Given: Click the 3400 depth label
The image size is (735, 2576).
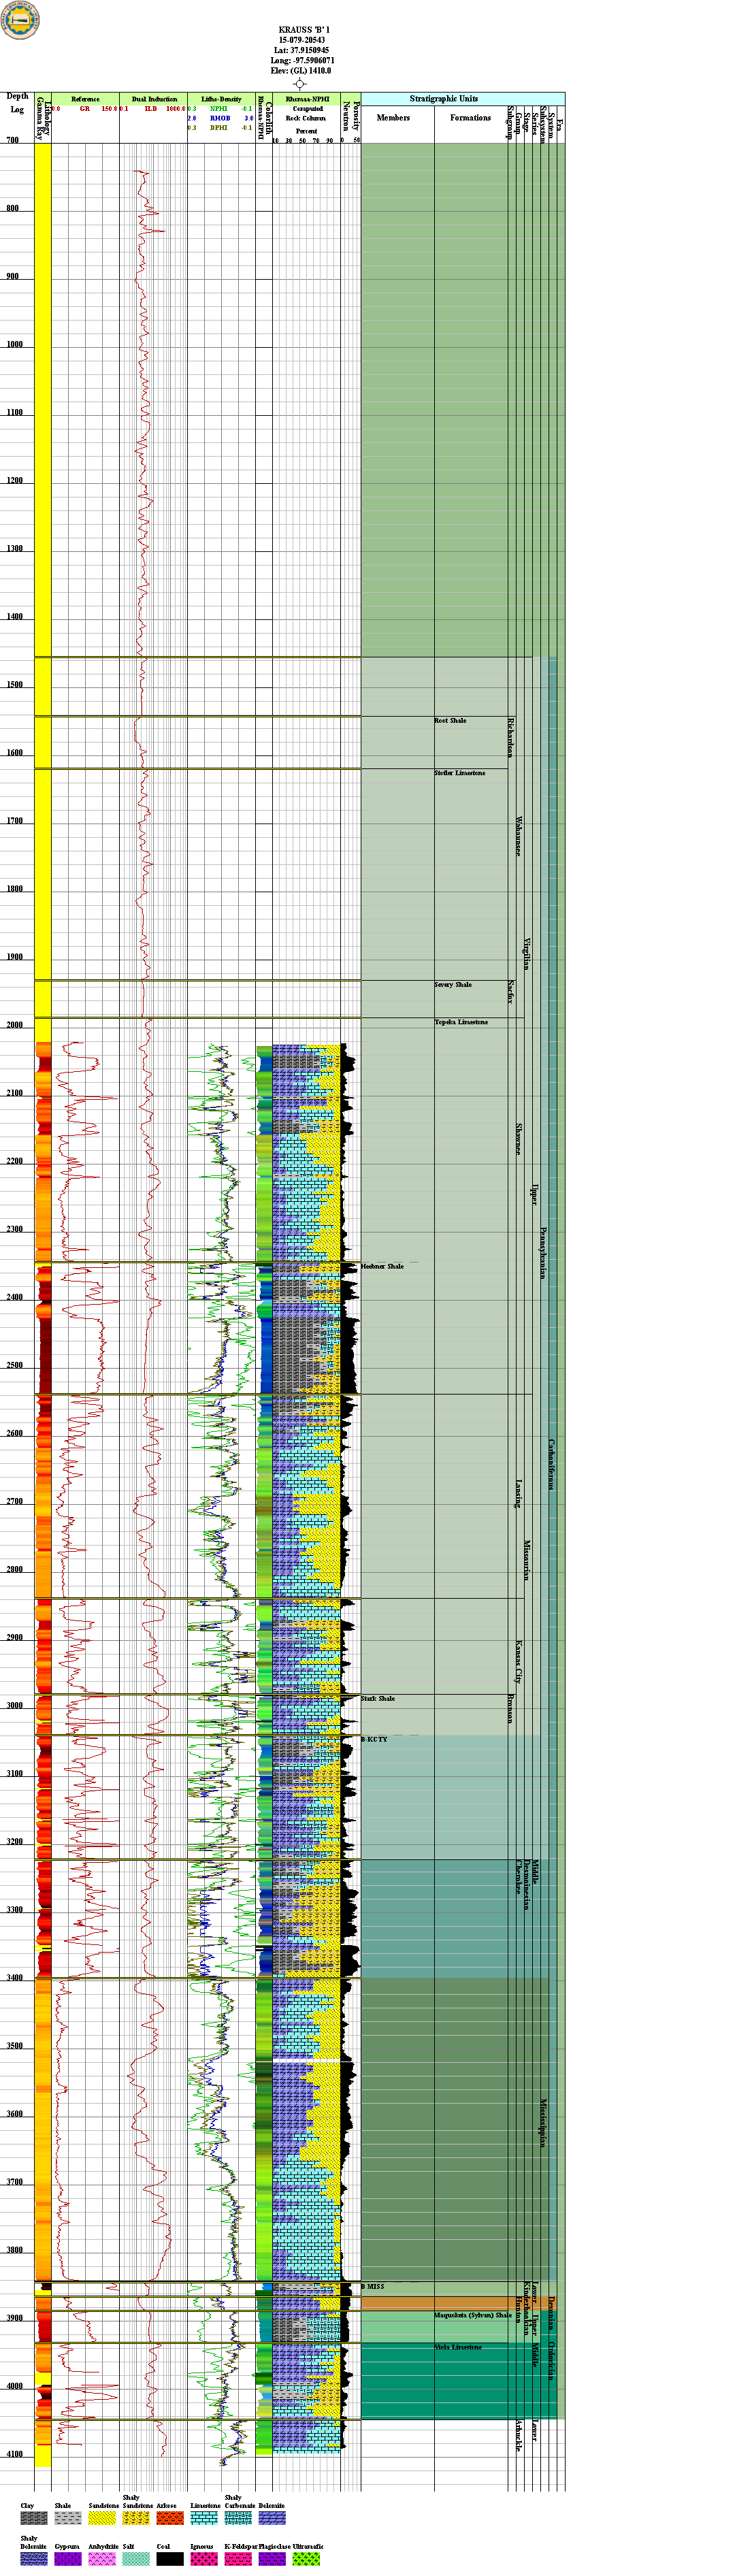Looking at the screenshot, I should point(14,1977).
